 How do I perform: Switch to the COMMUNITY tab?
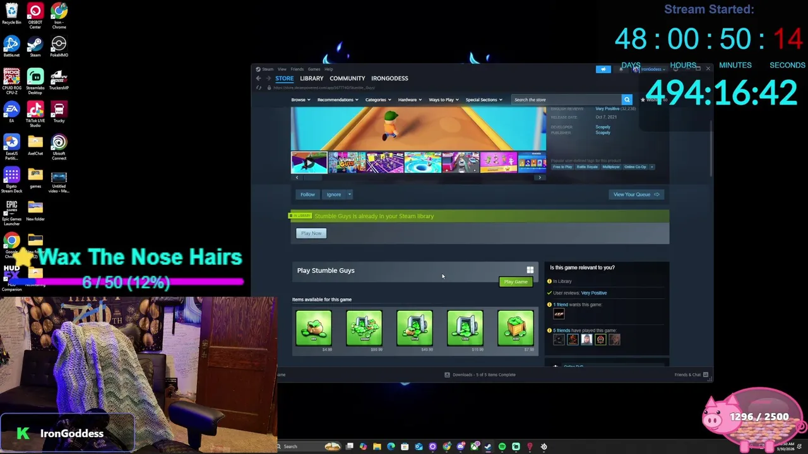click(347, 78)
